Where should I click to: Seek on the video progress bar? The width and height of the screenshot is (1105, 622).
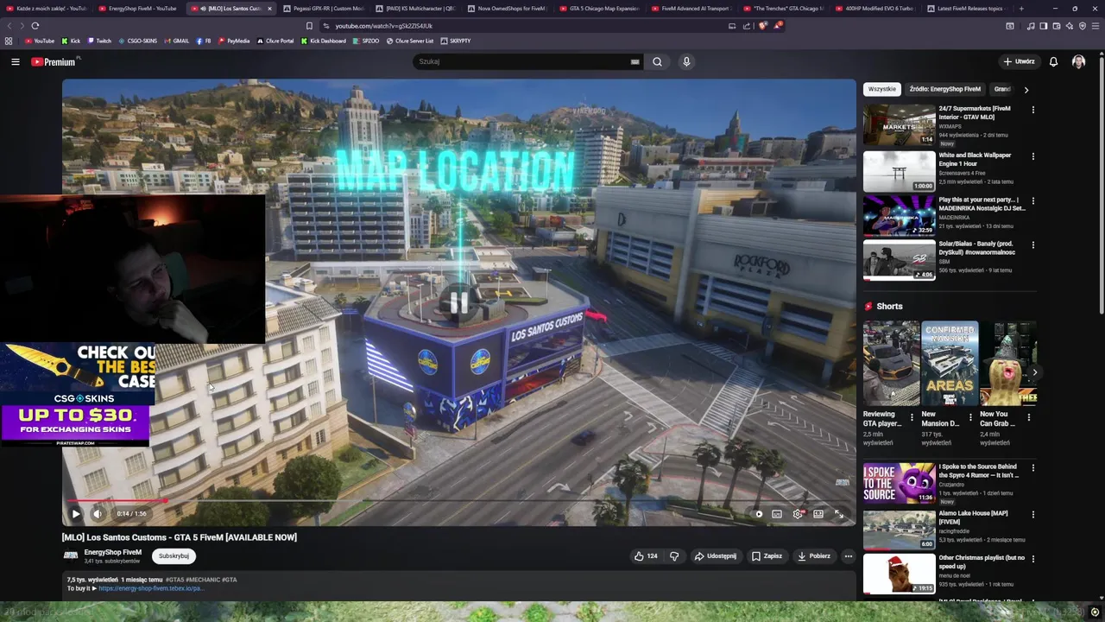pyautogui.click(x=458, y=500)
